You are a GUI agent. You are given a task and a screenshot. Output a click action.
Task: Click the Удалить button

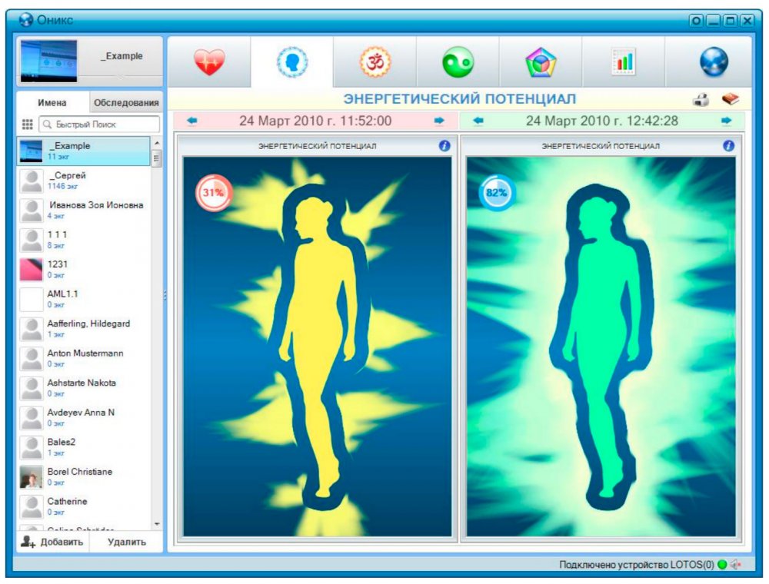[126, 542]
